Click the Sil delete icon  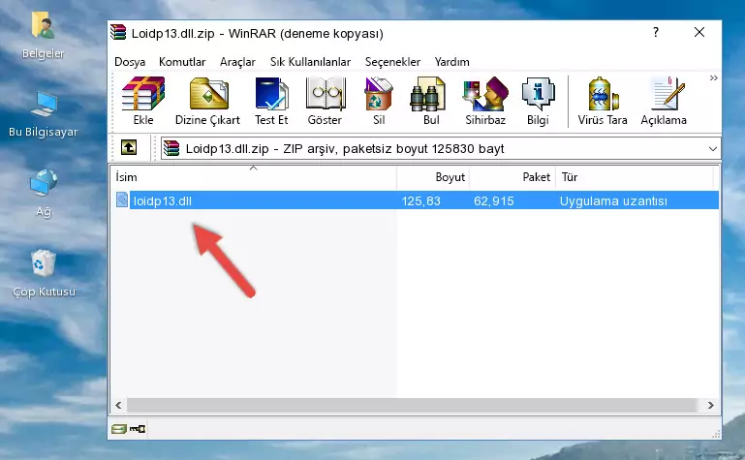point(379,101)
